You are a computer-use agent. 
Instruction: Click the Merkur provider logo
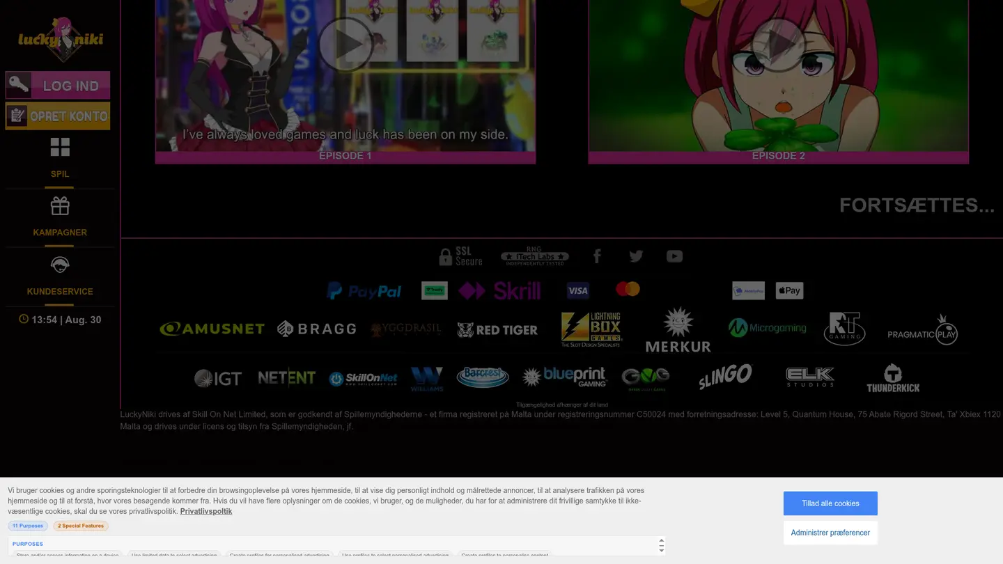point(678,329)
